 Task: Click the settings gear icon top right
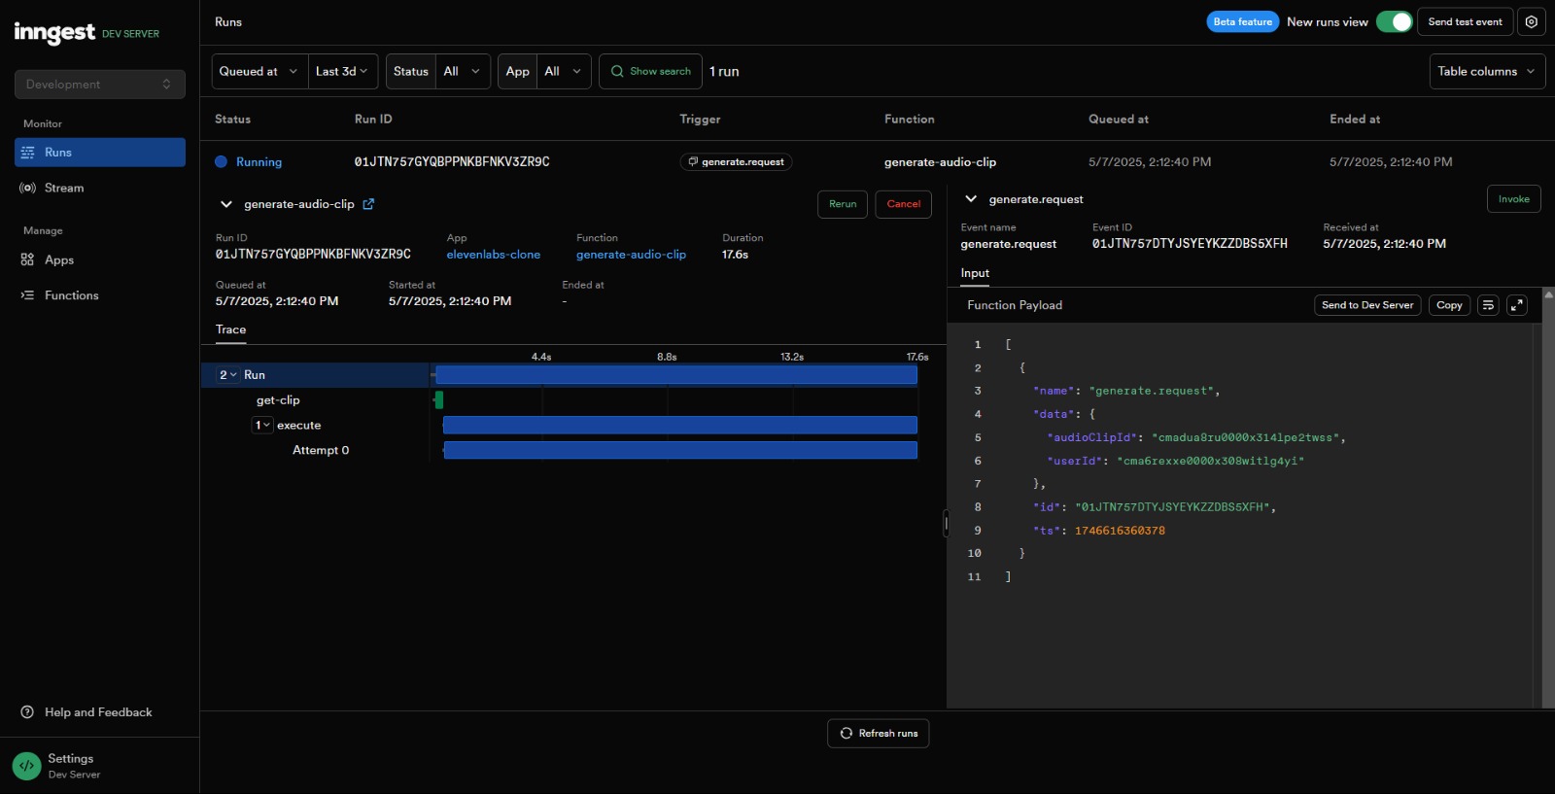1531,21
